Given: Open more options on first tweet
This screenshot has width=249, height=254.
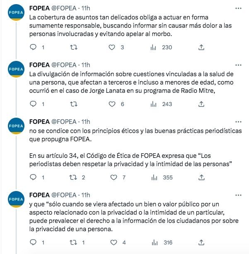Looking at the screenshot, I should click(238, 8).
